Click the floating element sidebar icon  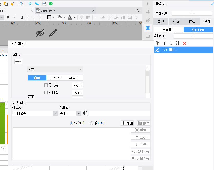(x=148, y=28)
